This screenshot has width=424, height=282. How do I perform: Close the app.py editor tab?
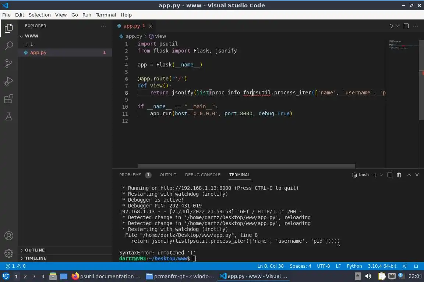click(151, 26)
